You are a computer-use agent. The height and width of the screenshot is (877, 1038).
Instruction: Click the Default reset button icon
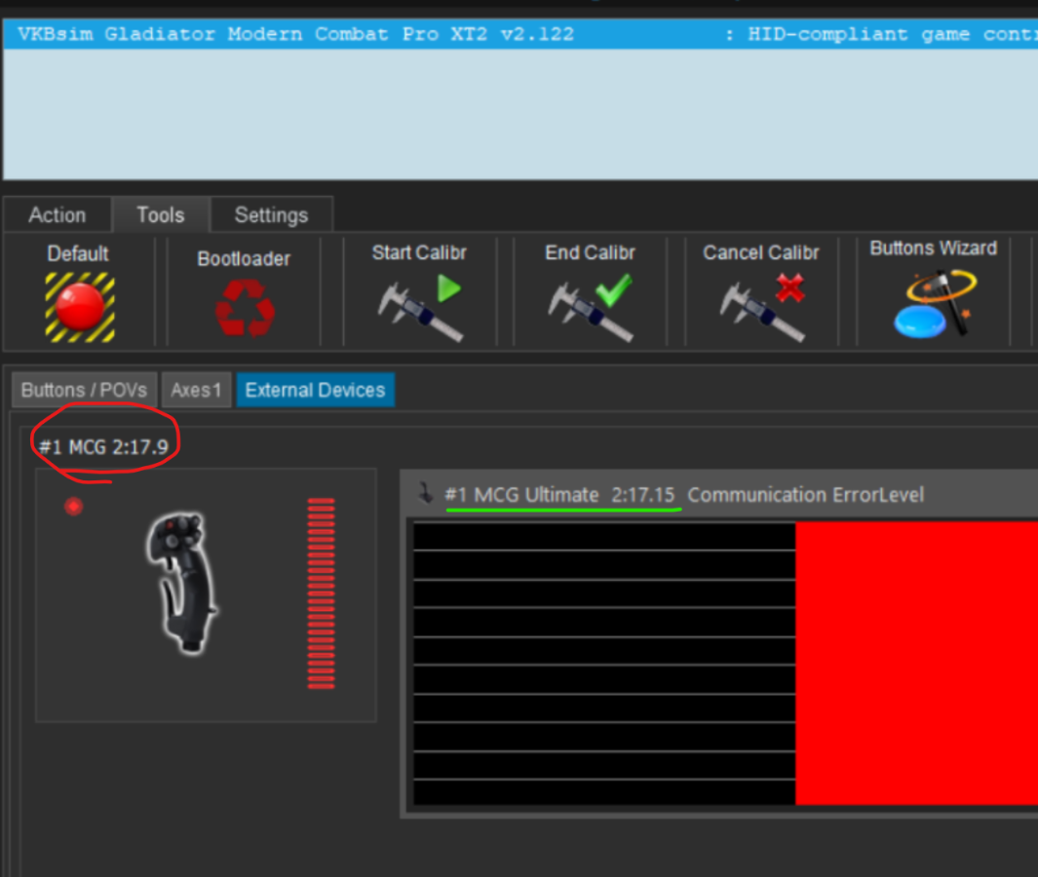[79, 306]
